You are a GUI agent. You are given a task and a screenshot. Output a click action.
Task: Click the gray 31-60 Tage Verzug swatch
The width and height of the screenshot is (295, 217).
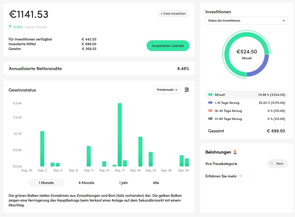(x=210, y=119)
